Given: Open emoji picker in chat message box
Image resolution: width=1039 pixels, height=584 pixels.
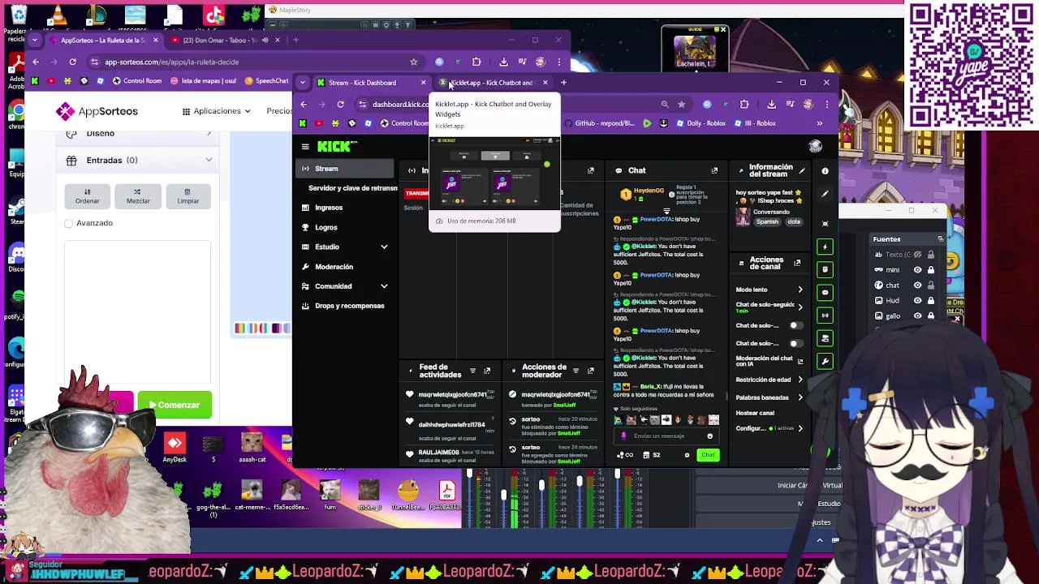Looking at the screenshot, I should click(x=709, y=436).
